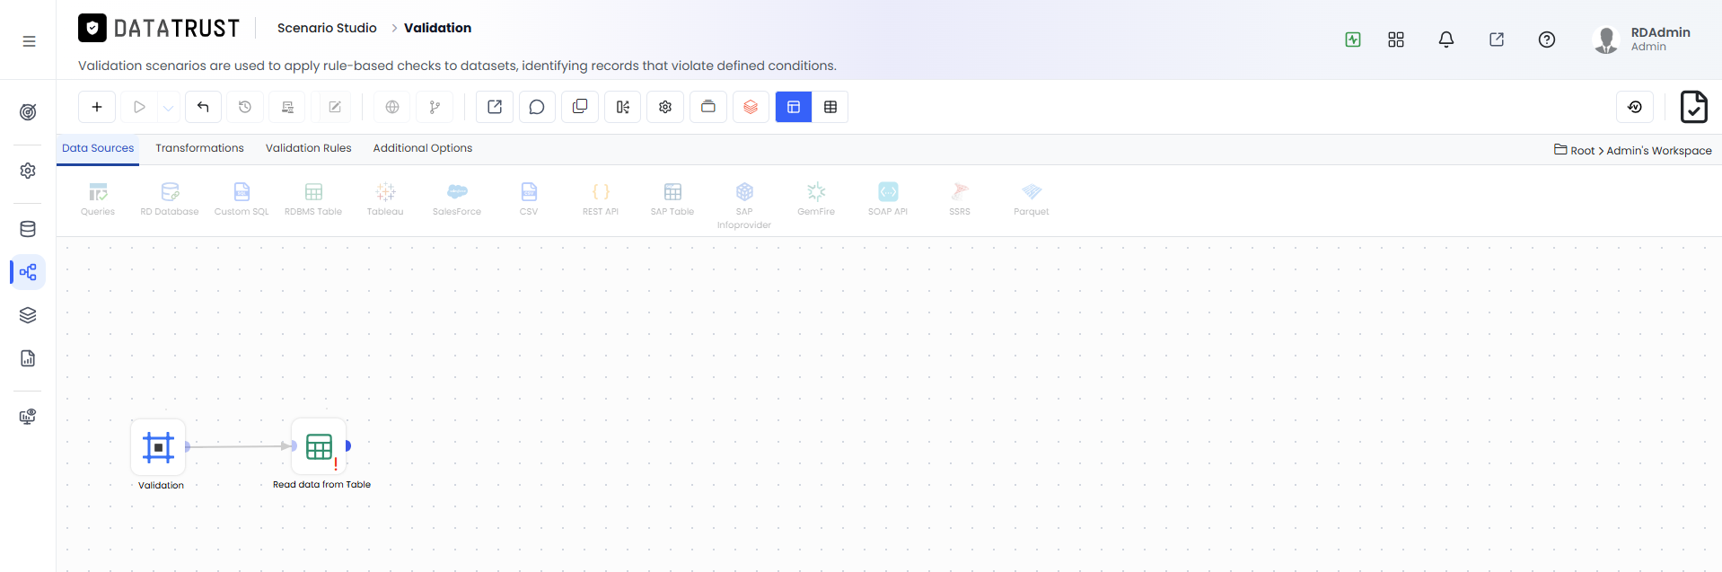Select the SOAP API data source

pos(888,199)
